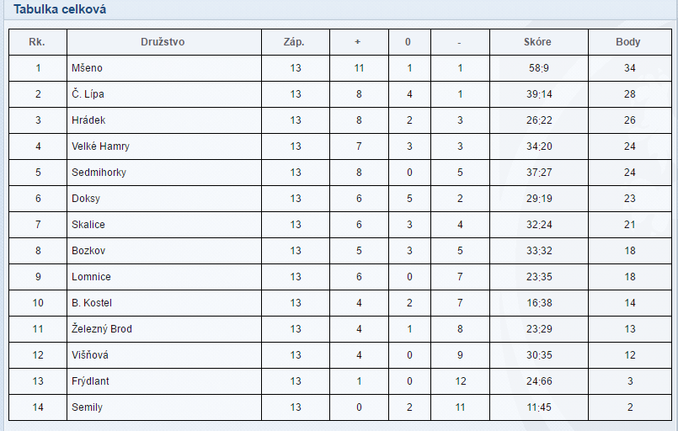The height and width of the screenshot is (431, 678).
Task: Click on Skalice in the table
Action: pyautogui.click(x=88, y=225)
